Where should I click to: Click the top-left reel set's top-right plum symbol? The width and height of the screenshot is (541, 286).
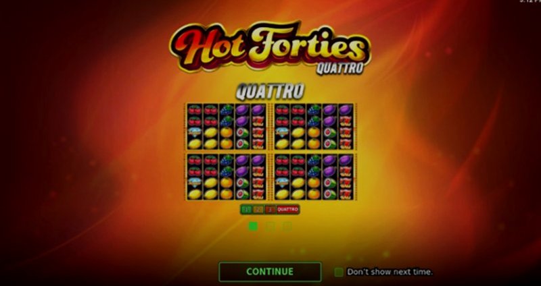pyautogui.click(x=258, y=110)
